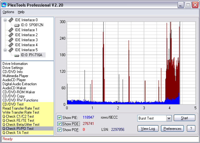200x143 pixels.
Task: Open Multimedia Player function
Action: point(15,76)
